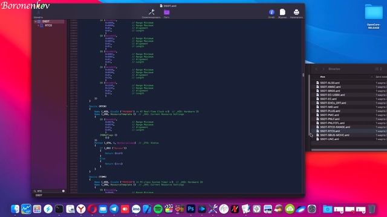This screenshot has width=387, height=217.
Task: Go forward in the Finder window
Action: click(324, 69)
